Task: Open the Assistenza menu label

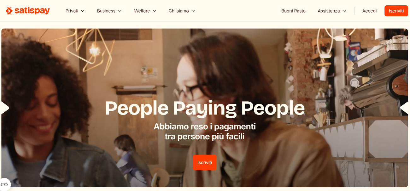Action: click(x=329, y=11)
